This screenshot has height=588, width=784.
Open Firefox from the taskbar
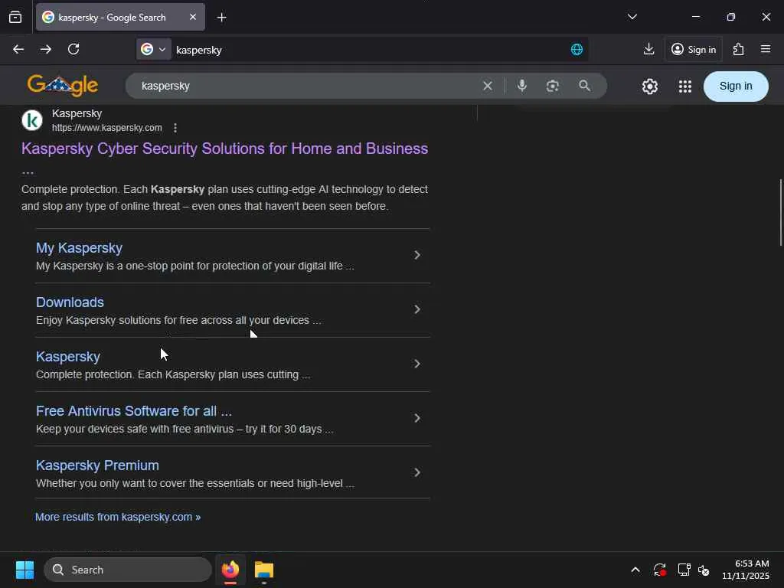[x=230, y=570]
